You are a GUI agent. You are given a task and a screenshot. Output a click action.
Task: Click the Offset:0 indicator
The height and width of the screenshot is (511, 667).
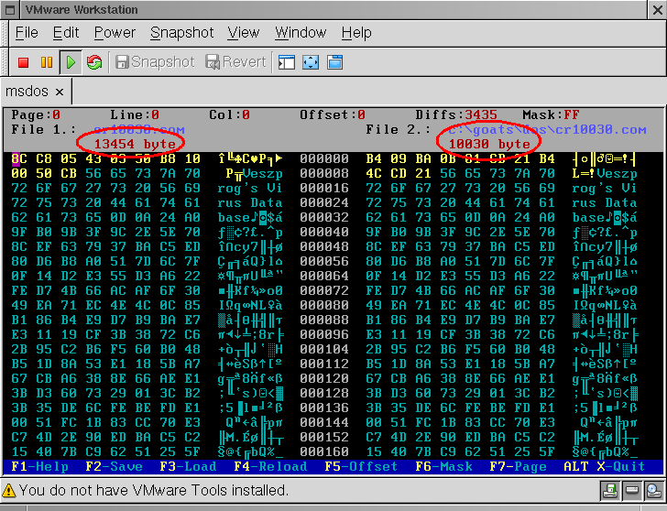[x=333, y=114]
